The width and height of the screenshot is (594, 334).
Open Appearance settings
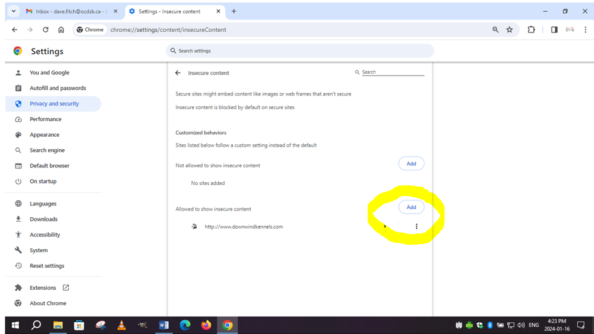[x=44, y=135]
